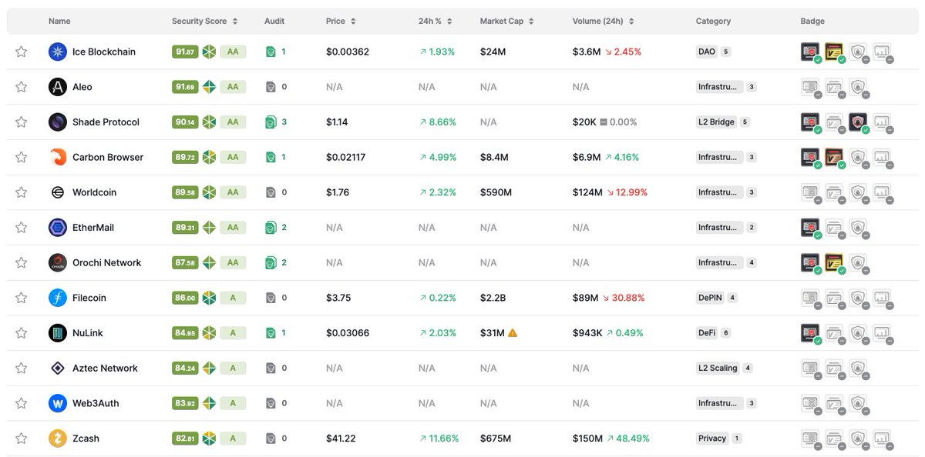Click the EtherMail logo icon
The height and width of the screenshot is (457, 925).
(x=58, y=228)
